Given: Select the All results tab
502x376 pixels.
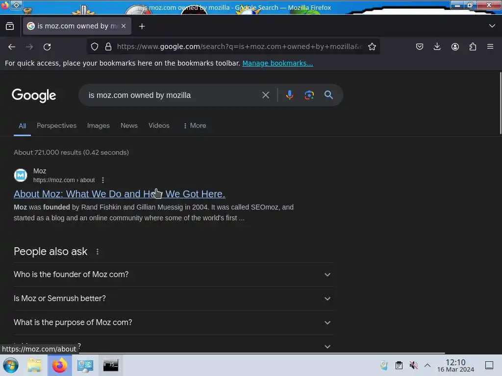Looking at the screenshot, I should click(x=22, y=126).
